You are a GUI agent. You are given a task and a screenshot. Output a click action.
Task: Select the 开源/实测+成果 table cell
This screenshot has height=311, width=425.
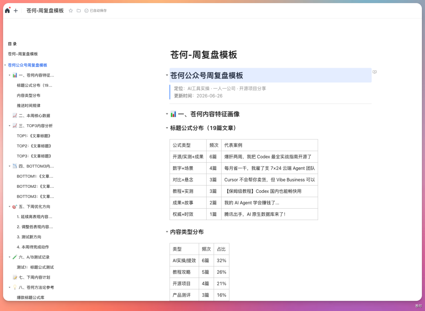click(188, 156)
